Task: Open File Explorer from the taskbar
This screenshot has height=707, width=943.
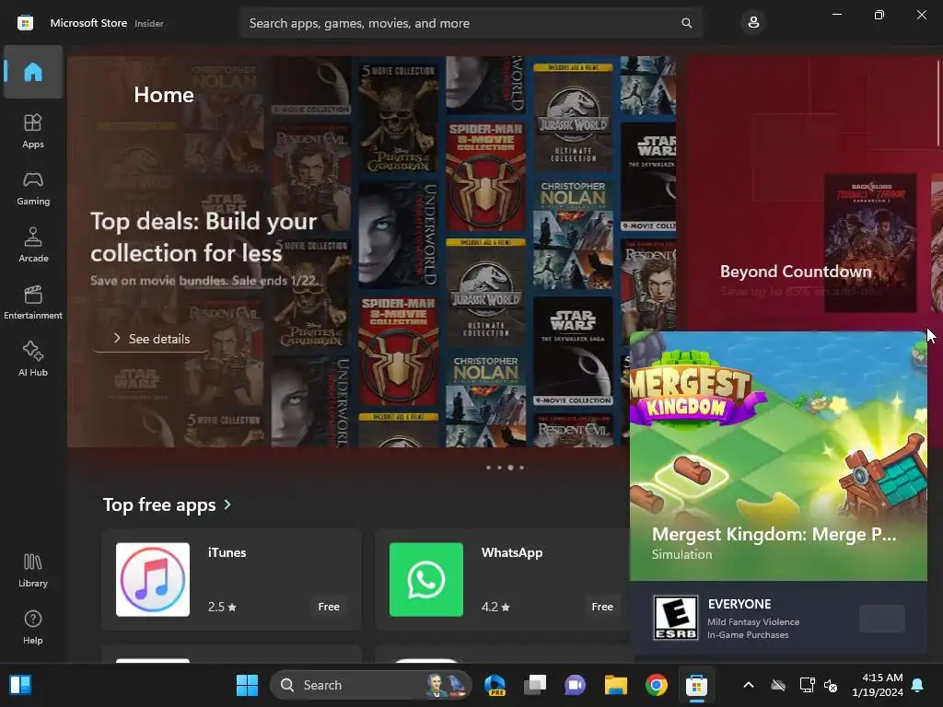Action: tap(616, 685)
